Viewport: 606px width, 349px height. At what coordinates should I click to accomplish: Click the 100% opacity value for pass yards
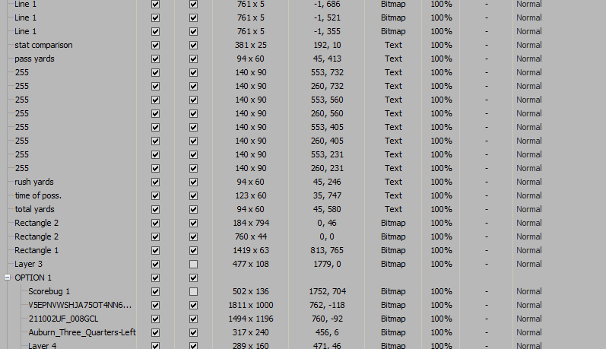(x=441, y=59)
